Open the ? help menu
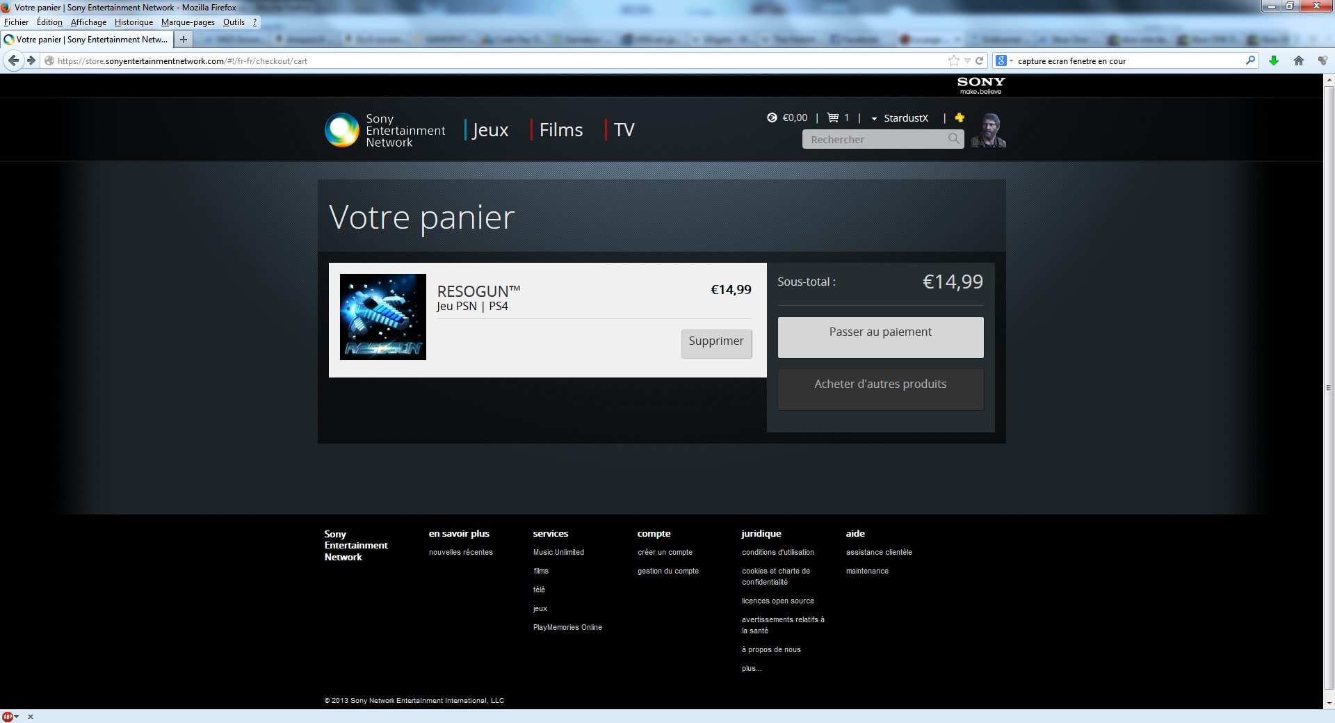Screen dimensions: 1335x723 tap(255, 22)
